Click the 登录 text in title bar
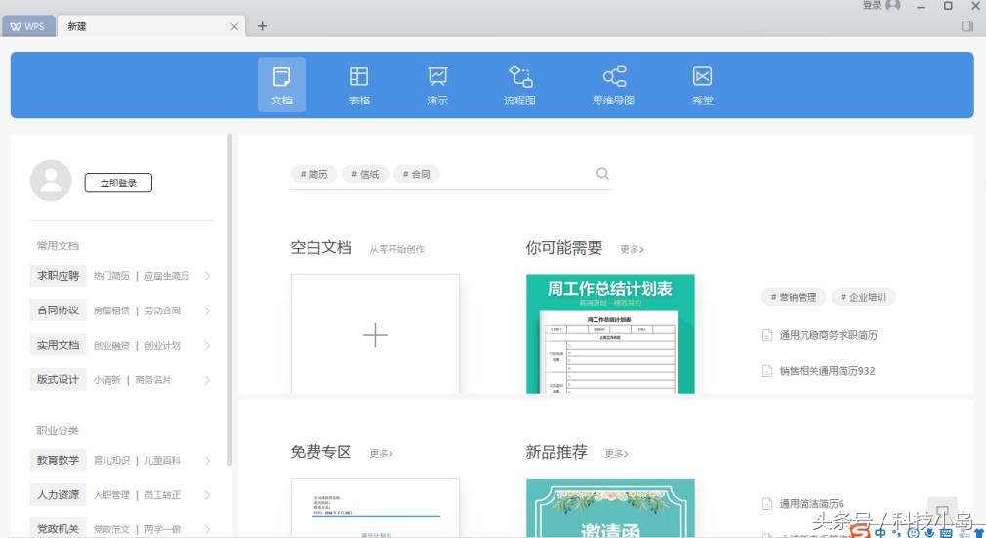 click(x=872, y=5)
